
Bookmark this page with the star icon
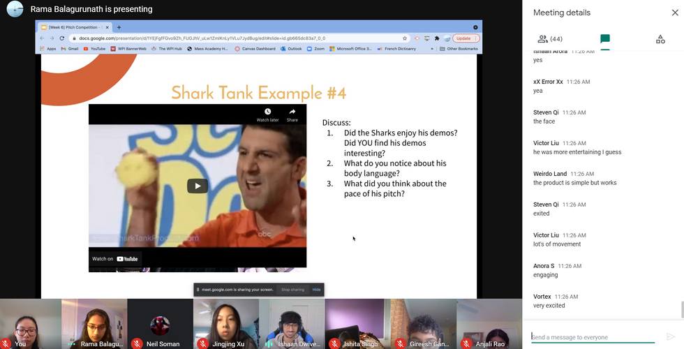[x=405, y=38]
